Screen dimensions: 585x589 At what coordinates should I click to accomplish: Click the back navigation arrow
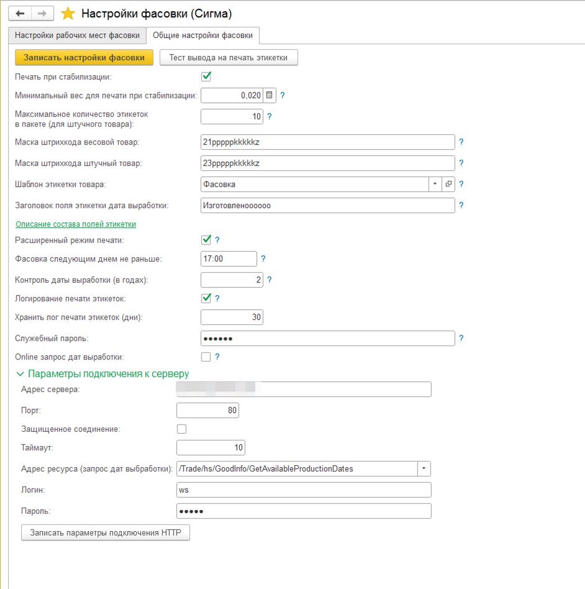(19, 13)
